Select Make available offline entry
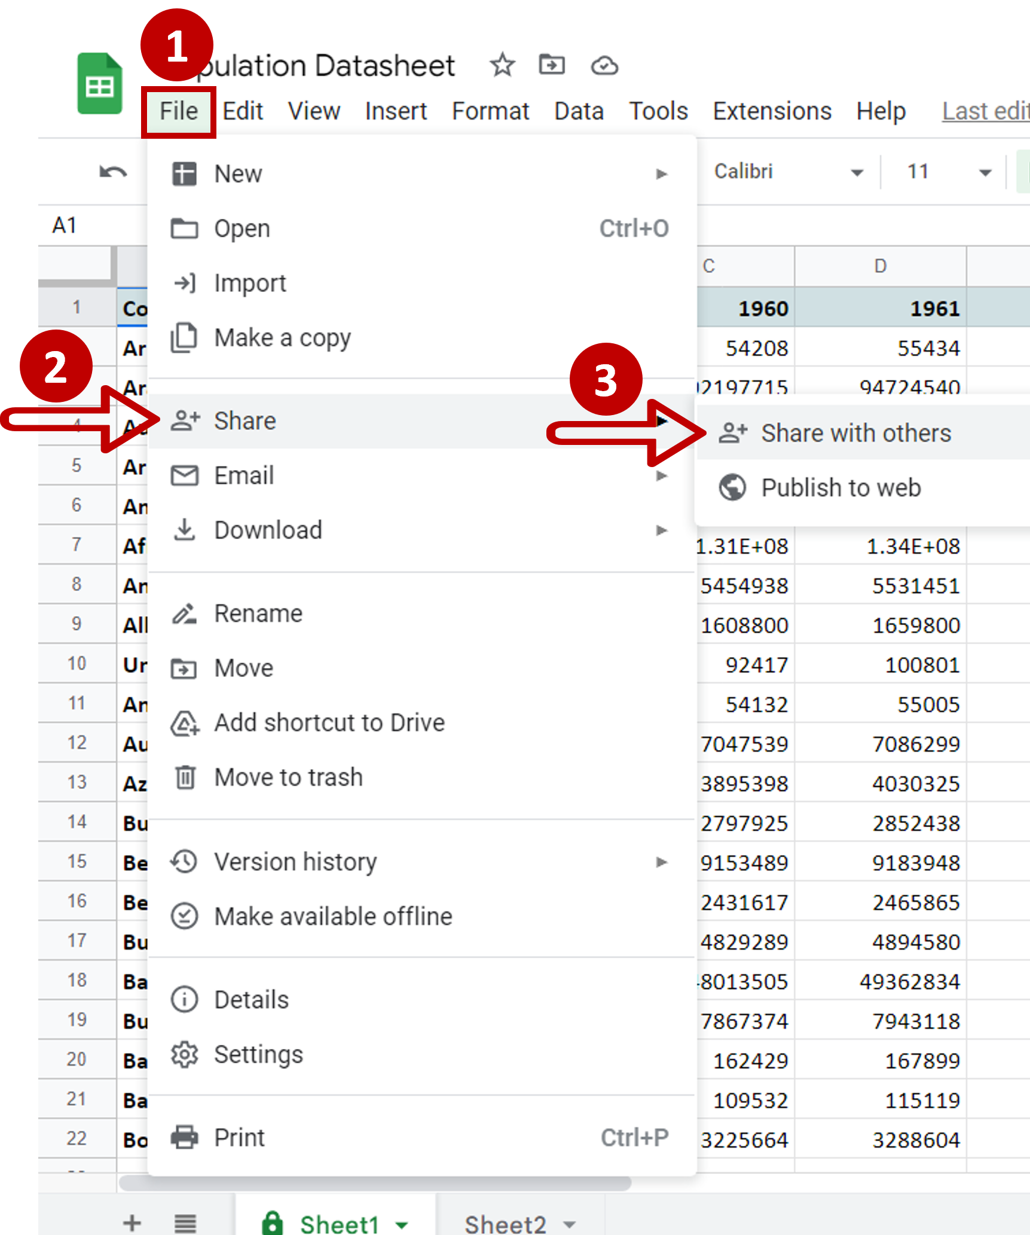 coord(422,916)
